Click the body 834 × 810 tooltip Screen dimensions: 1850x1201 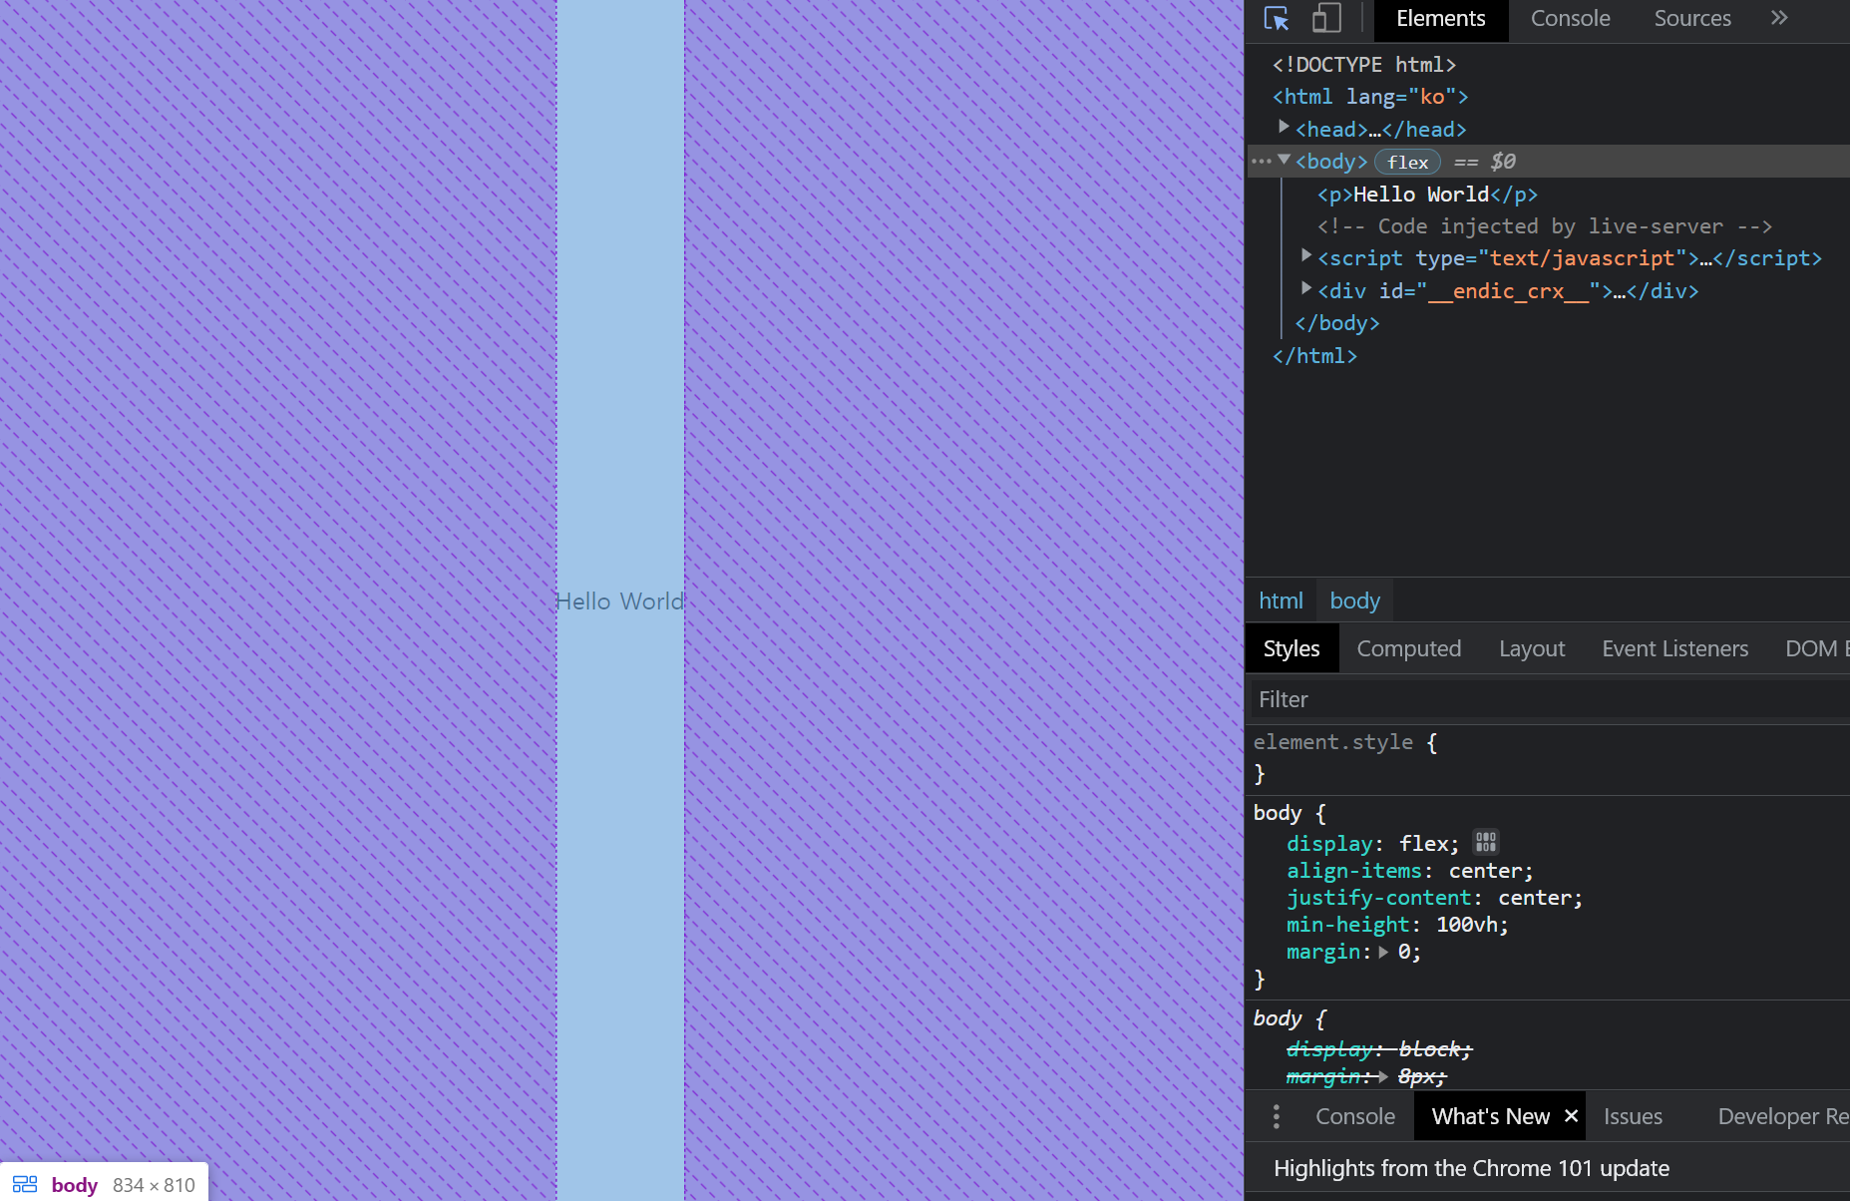tap(104, 1184)
